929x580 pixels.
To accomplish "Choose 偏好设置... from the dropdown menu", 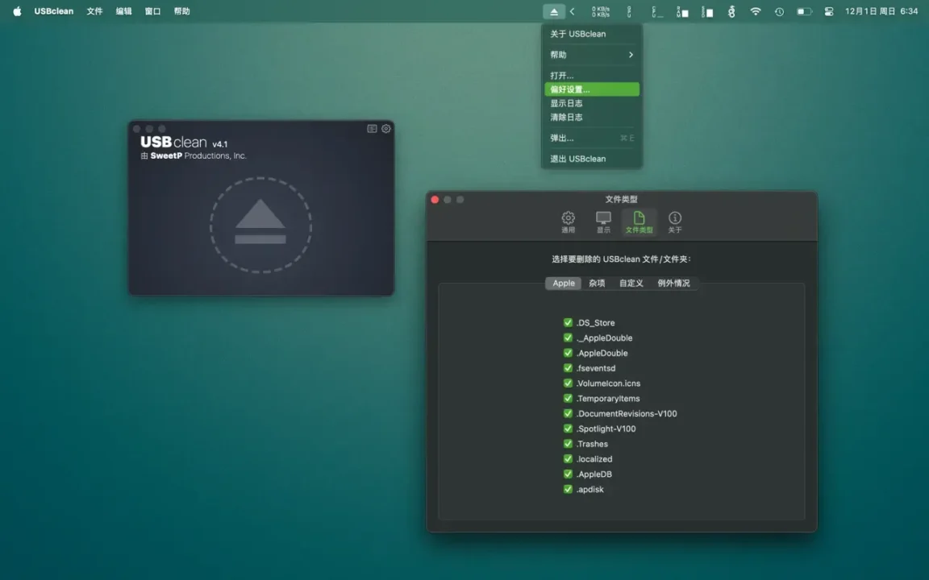I will (x=591, y=89).
